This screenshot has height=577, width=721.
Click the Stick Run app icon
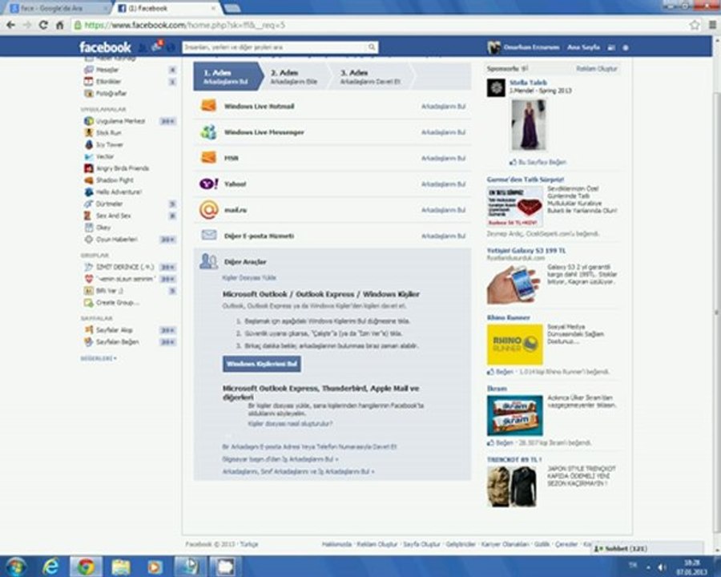pos(89,132)
